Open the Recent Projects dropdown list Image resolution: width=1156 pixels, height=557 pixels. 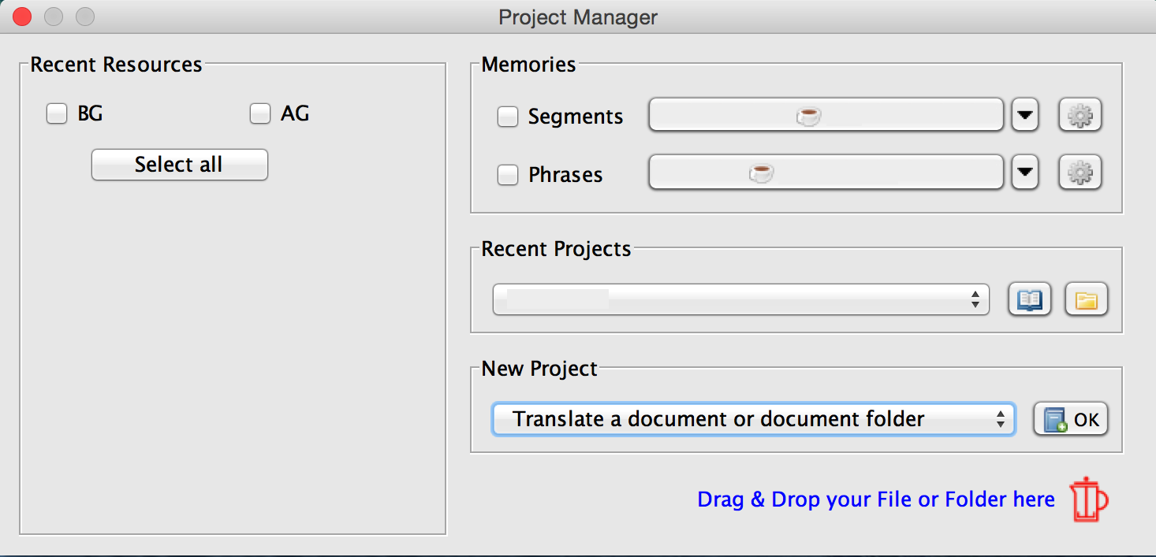(740, 300)
